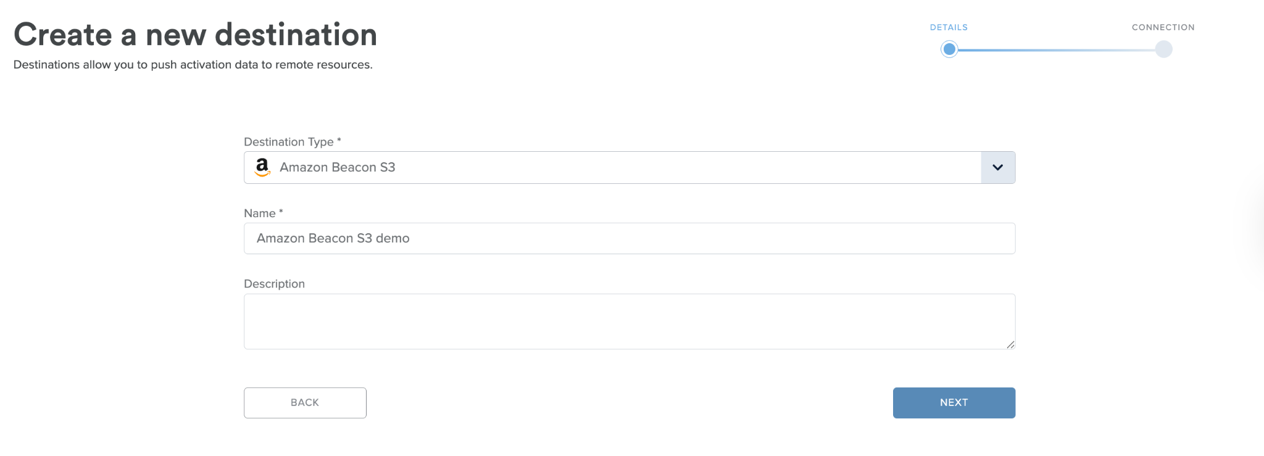Click the Destinations allow you to push description text
1264x456 pixels.
193,65
